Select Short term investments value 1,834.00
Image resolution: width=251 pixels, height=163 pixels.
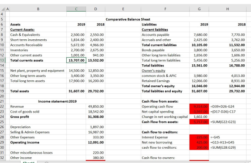tap(76, 40)
